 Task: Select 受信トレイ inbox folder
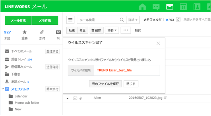pos(19,59)
